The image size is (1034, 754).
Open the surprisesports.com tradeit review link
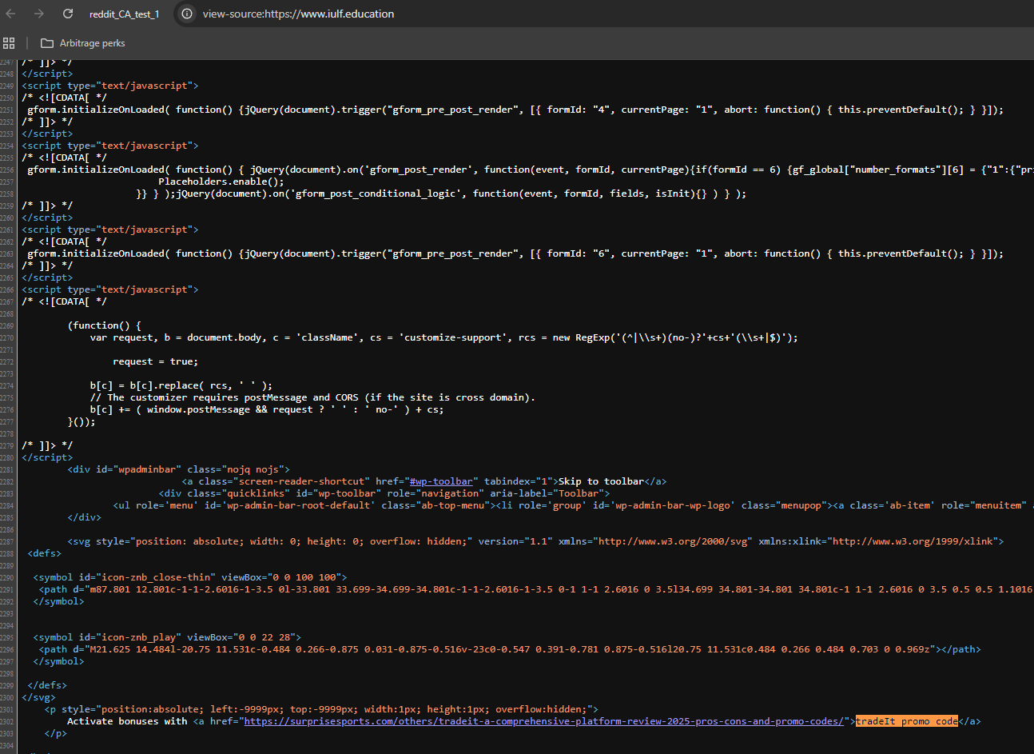coord(543,721)
